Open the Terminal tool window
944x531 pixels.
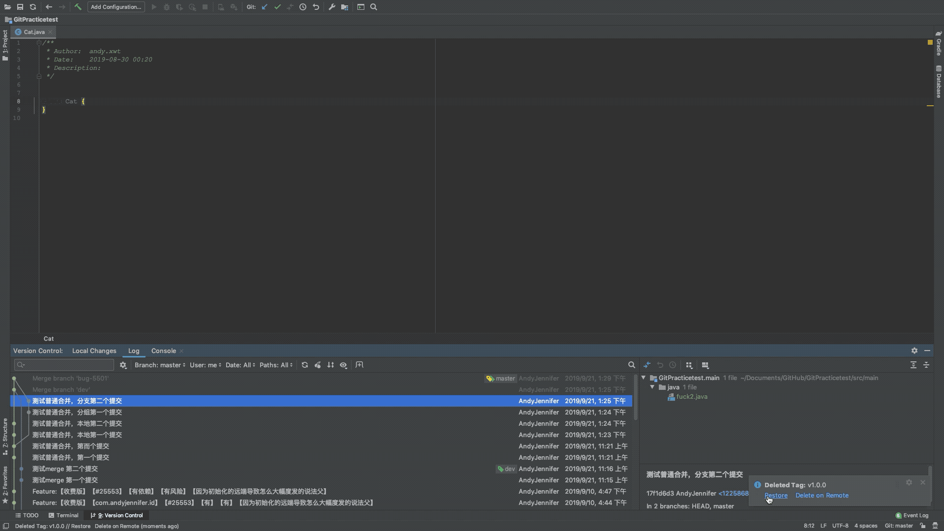(x=63, y=515)
